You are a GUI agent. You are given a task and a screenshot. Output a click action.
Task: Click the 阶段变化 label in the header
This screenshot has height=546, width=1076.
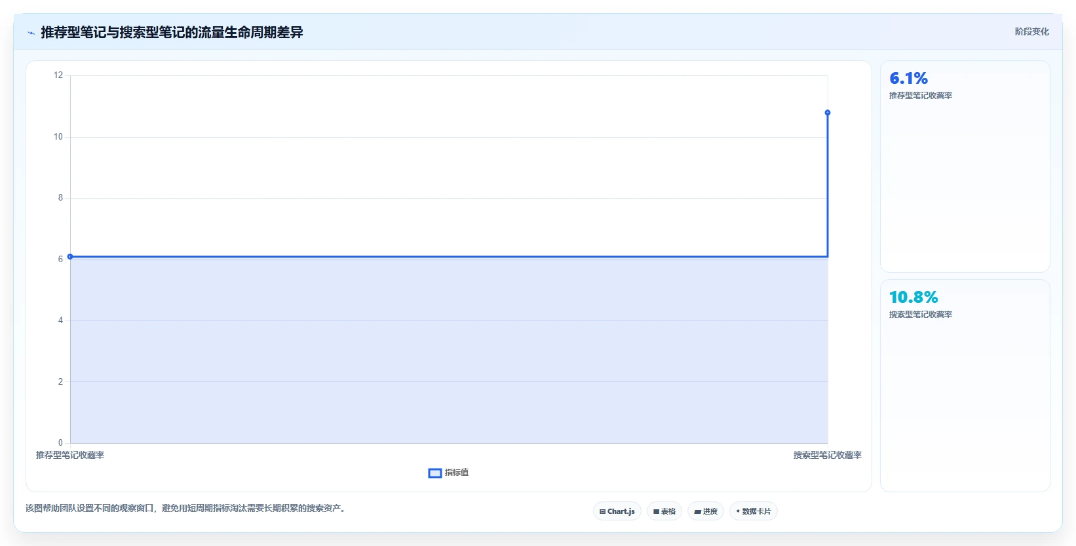(x=1031, y=31)
